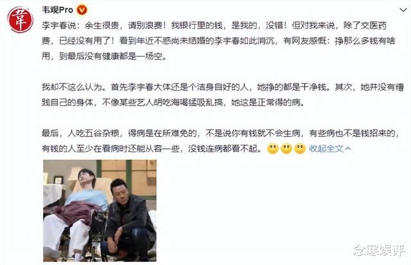The width and height of the screenshot is (411, 265).
Task: Expand the post options chevron at top right
Action: [403, 10]
